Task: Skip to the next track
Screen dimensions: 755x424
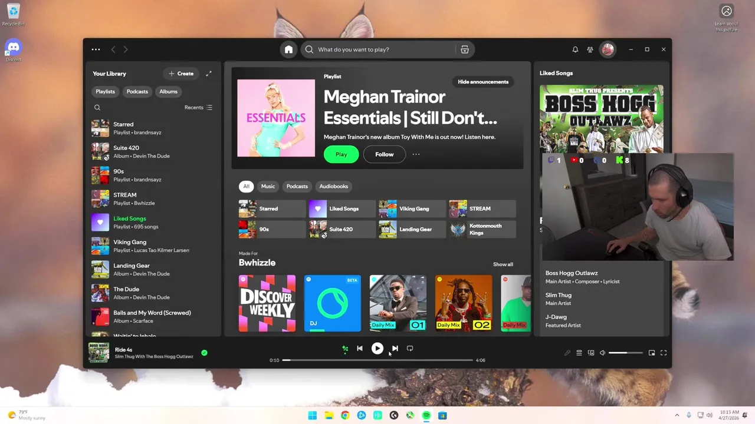Action: click(x=395, y=348)
